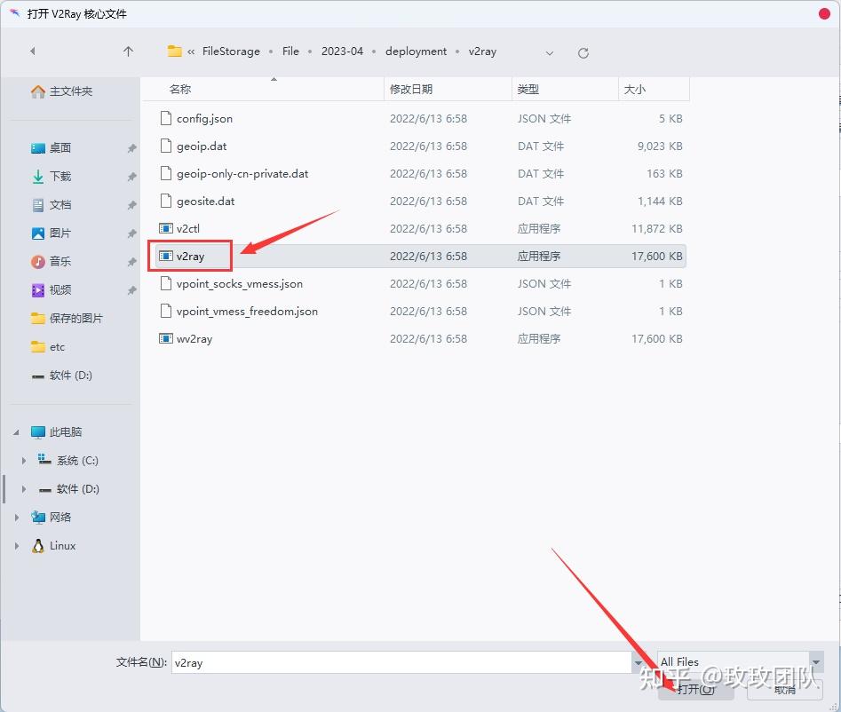Click into the 文件名 input field
The image size is (841, 712).
tap(401, 662)
